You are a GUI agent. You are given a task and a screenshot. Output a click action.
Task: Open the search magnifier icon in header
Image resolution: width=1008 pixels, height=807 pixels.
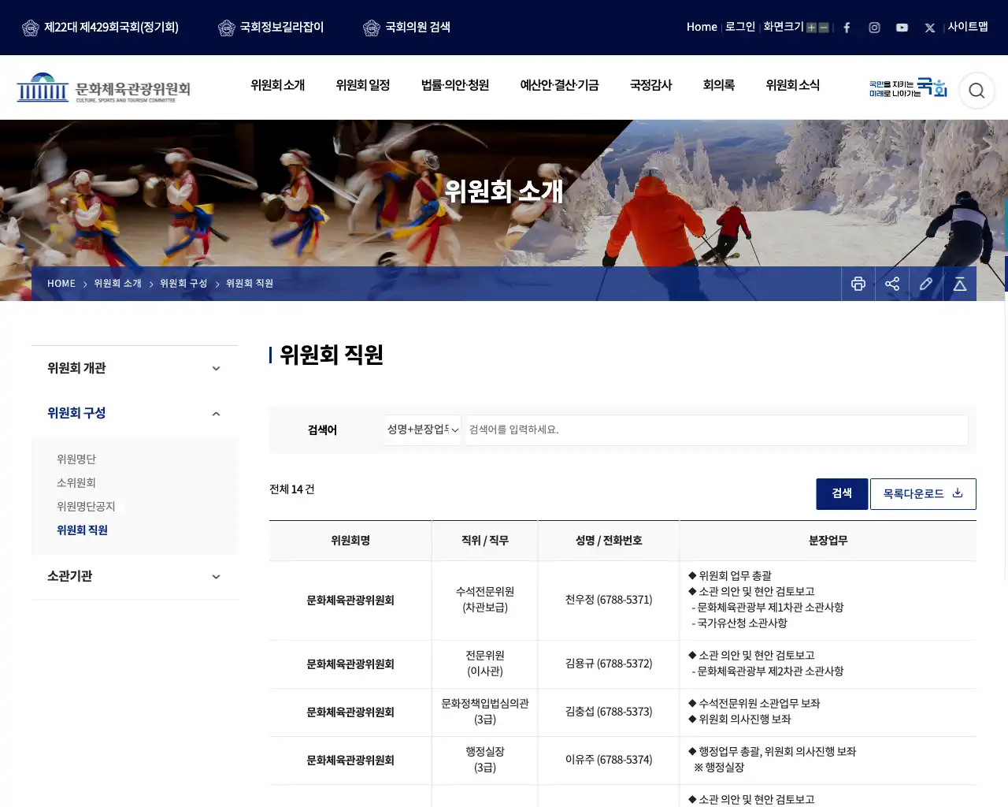(x=976, y=91)
